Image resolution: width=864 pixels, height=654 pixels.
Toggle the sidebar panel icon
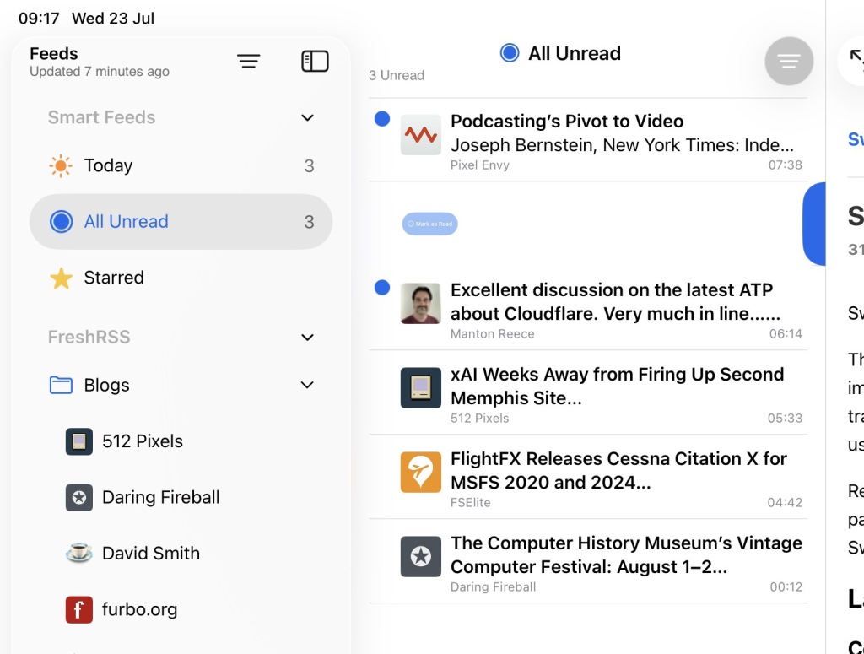click(316, 61)
